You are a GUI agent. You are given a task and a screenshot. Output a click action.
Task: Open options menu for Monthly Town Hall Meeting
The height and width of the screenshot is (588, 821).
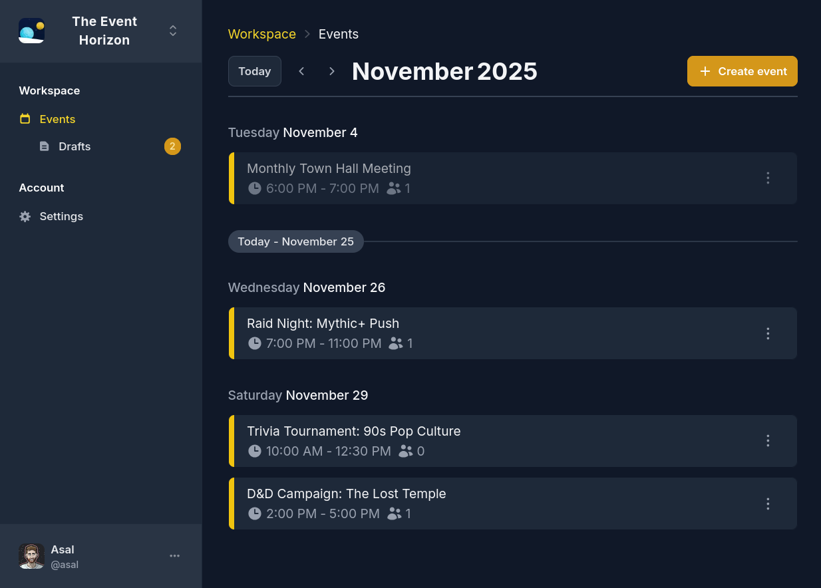pyautogui.click(x=768, y=178)
